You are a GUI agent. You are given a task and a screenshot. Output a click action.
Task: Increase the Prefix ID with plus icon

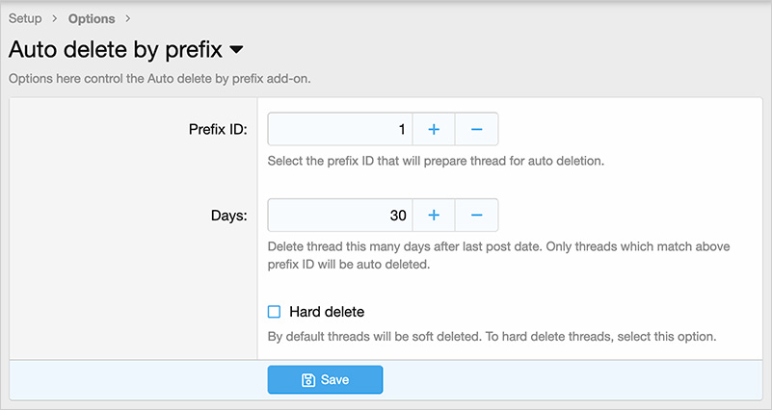(x=434, y=129)
